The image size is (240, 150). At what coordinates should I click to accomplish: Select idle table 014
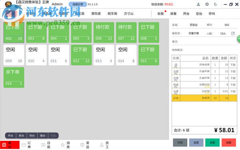point(126,55)
